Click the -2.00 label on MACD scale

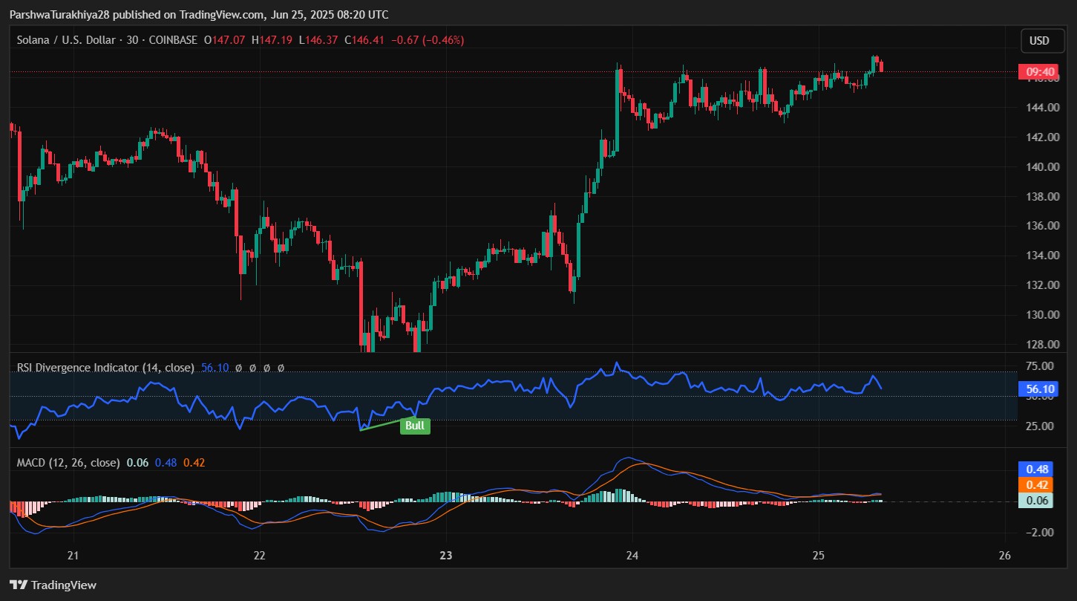click(x=1041, y=533)
